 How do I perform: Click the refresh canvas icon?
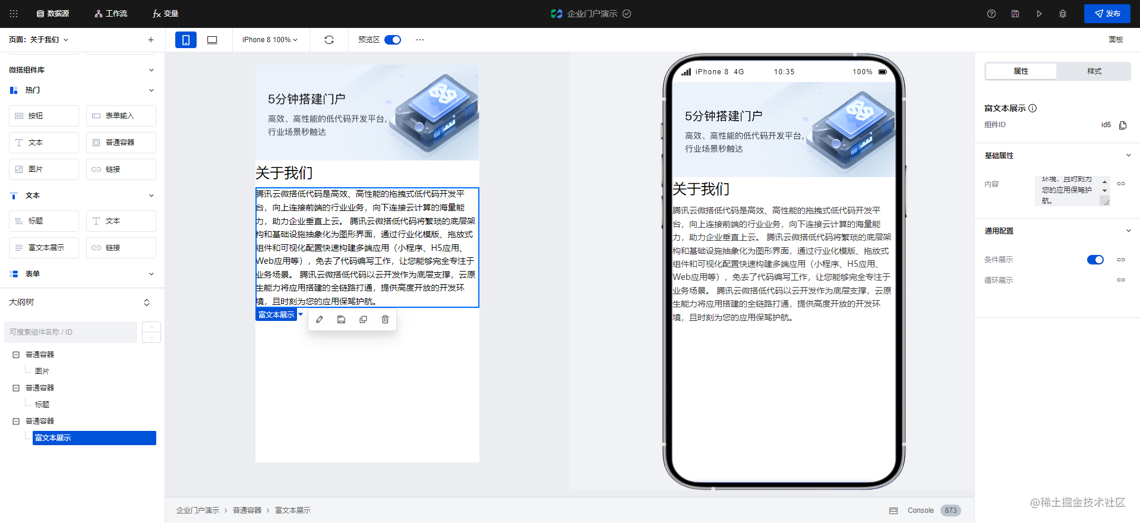[329, 40]
